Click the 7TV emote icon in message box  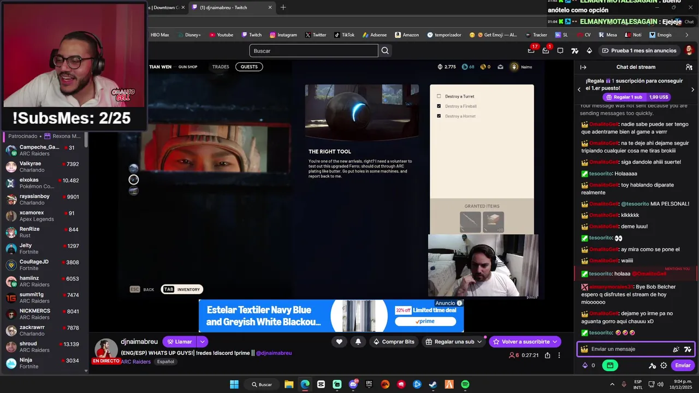(x=688, y=349)
